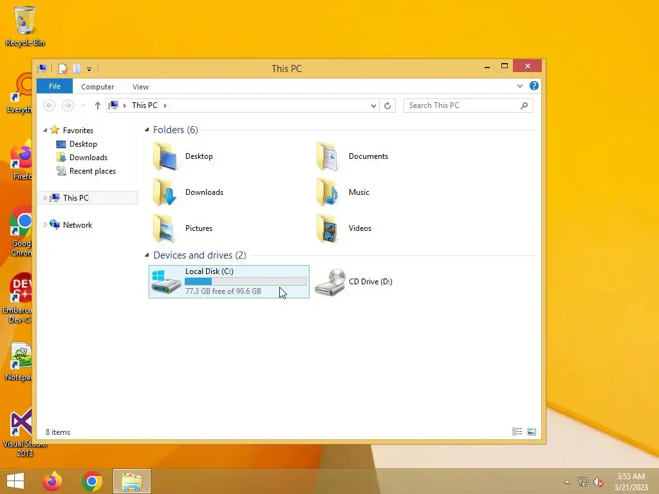The image size is (659, 494).
Task: Open Google Chrome desktop shortcut
Action: pyautogui.click(x=21, y=231)
